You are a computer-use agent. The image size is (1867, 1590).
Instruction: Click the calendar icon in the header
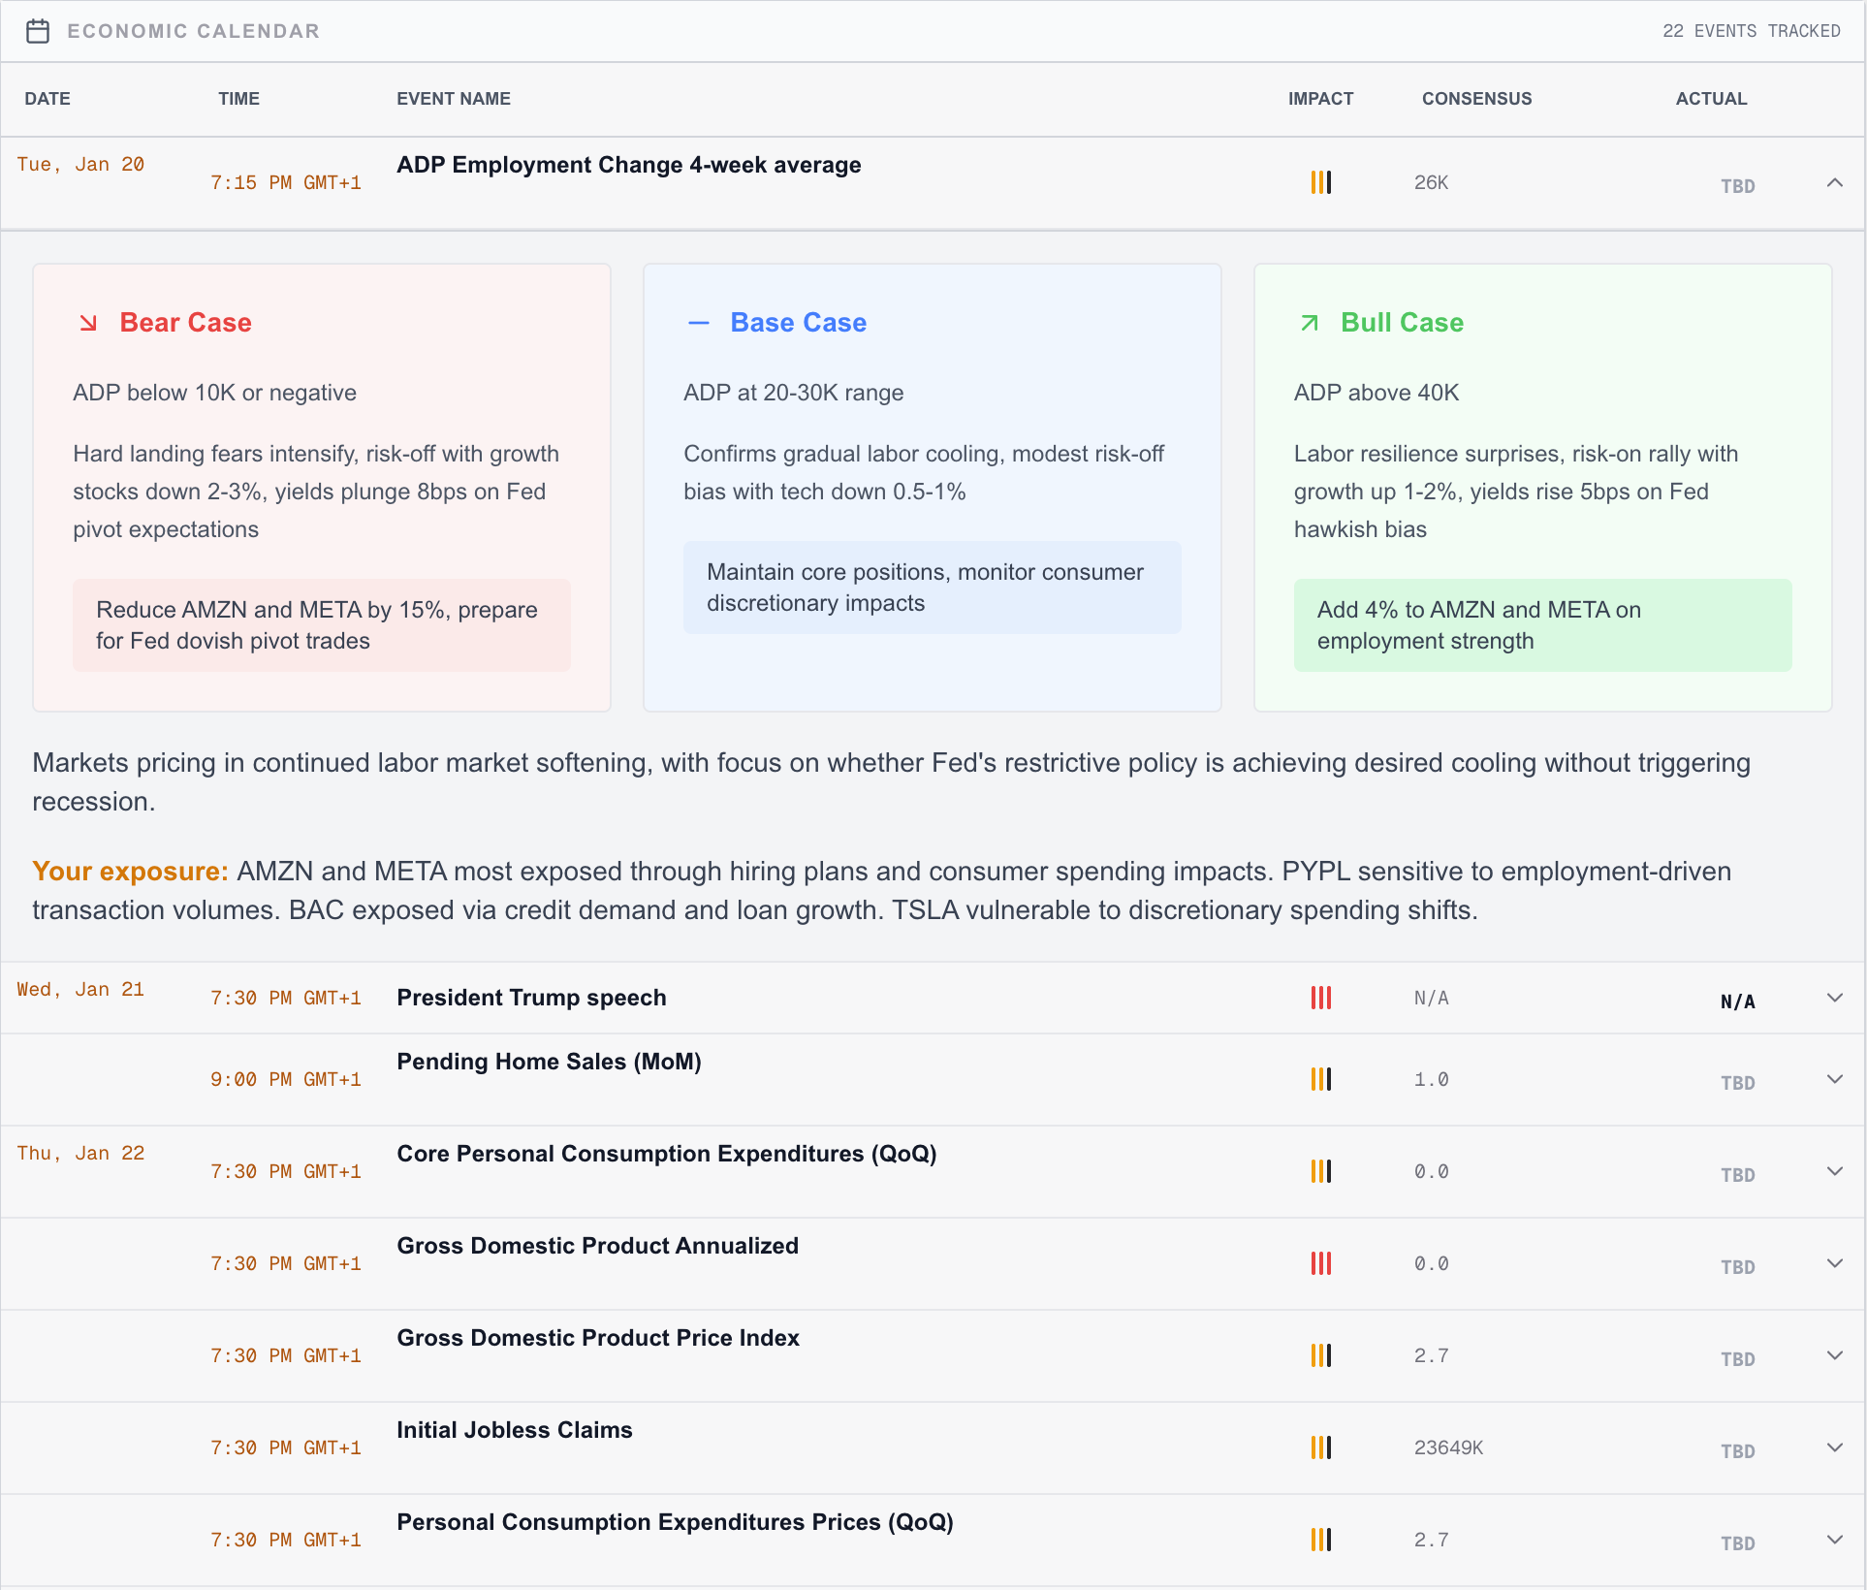(38, 31)
